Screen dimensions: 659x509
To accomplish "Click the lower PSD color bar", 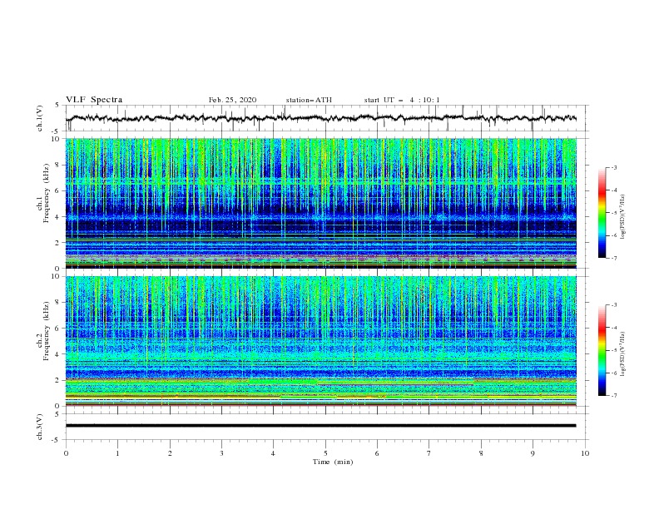I will [x=602, y=350].
